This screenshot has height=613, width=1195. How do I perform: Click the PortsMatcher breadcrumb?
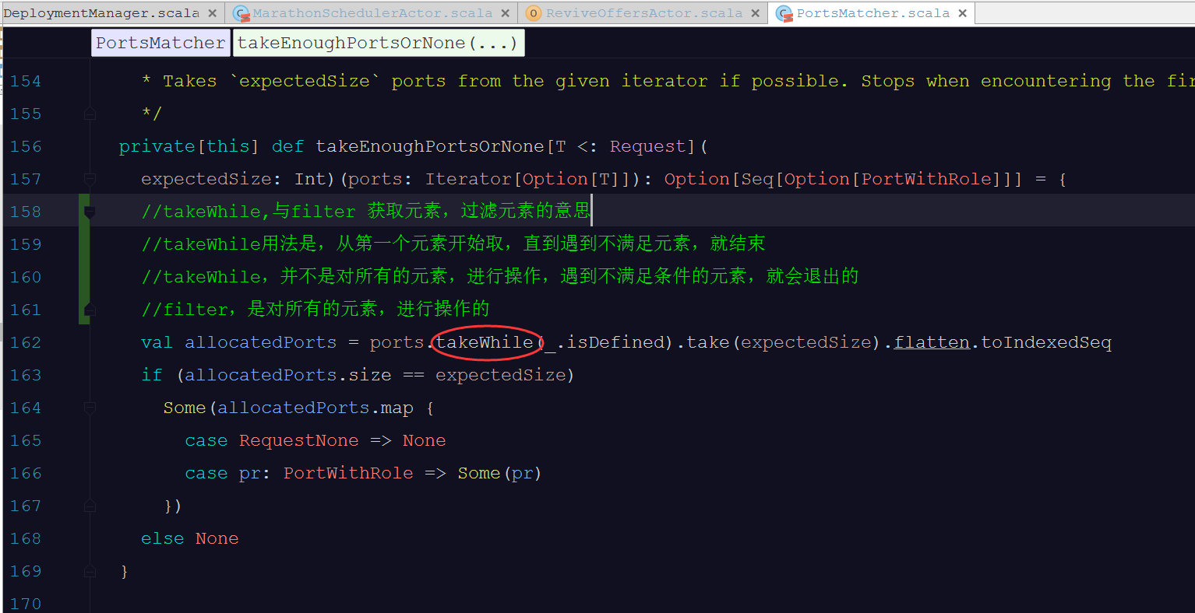tap(161, 43)
